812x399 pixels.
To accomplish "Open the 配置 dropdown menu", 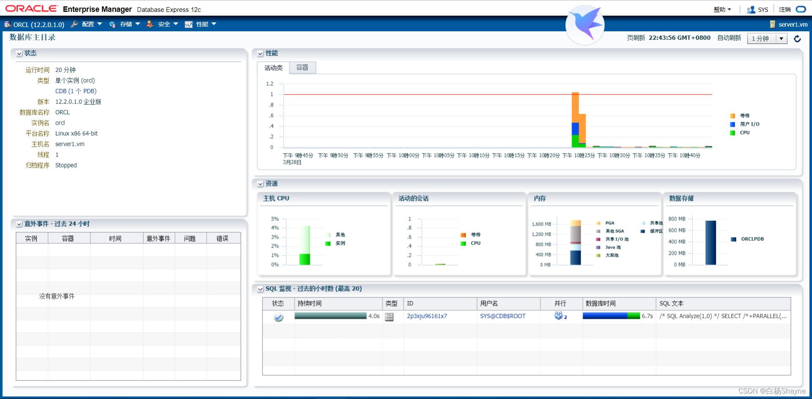I will [x=92, y=24].
